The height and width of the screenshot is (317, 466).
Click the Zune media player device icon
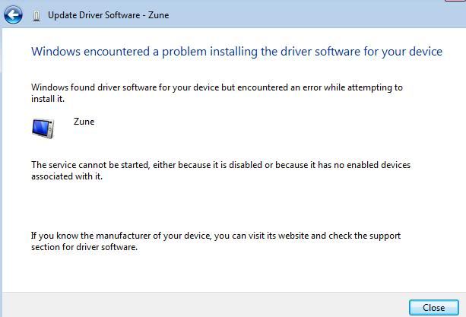click(x=43, y=128)
